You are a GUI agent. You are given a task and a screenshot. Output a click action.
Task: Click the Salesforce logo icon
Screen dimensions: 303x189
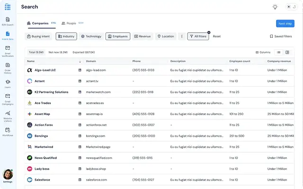pos(29,180)
